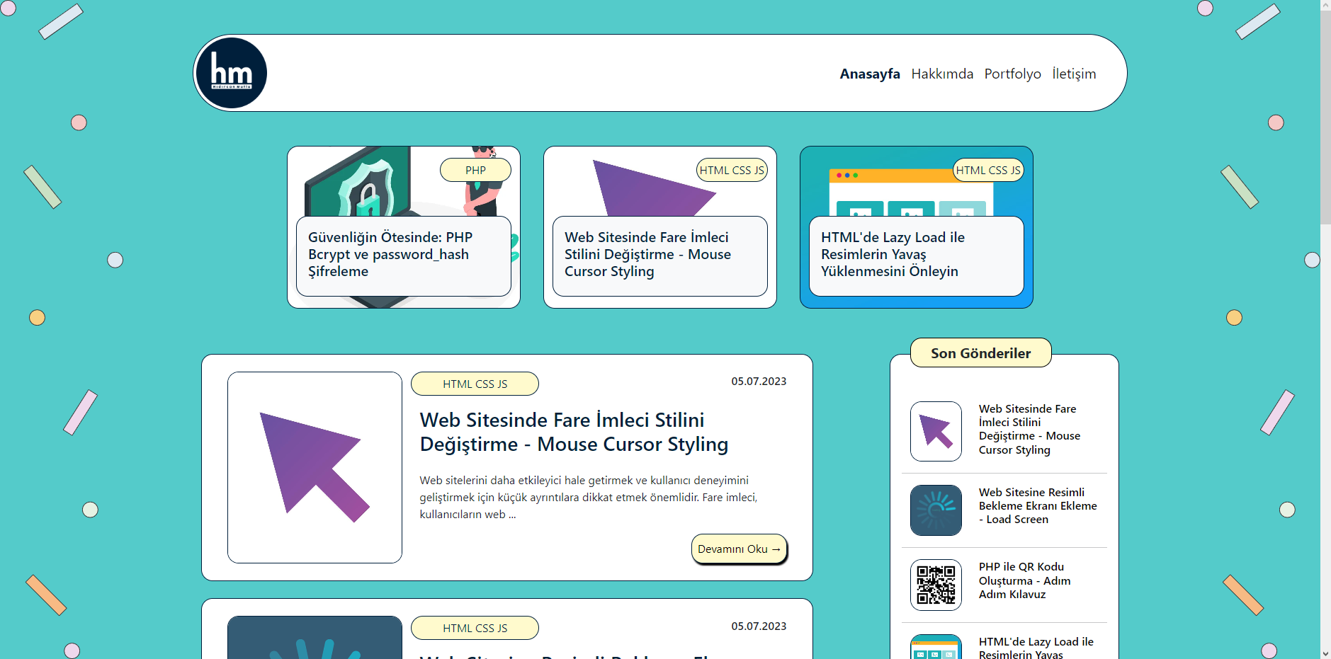This screenshot has height=659, width=1331.
Task: Click the PHP tag on first featured card
Action: point(475,170)
